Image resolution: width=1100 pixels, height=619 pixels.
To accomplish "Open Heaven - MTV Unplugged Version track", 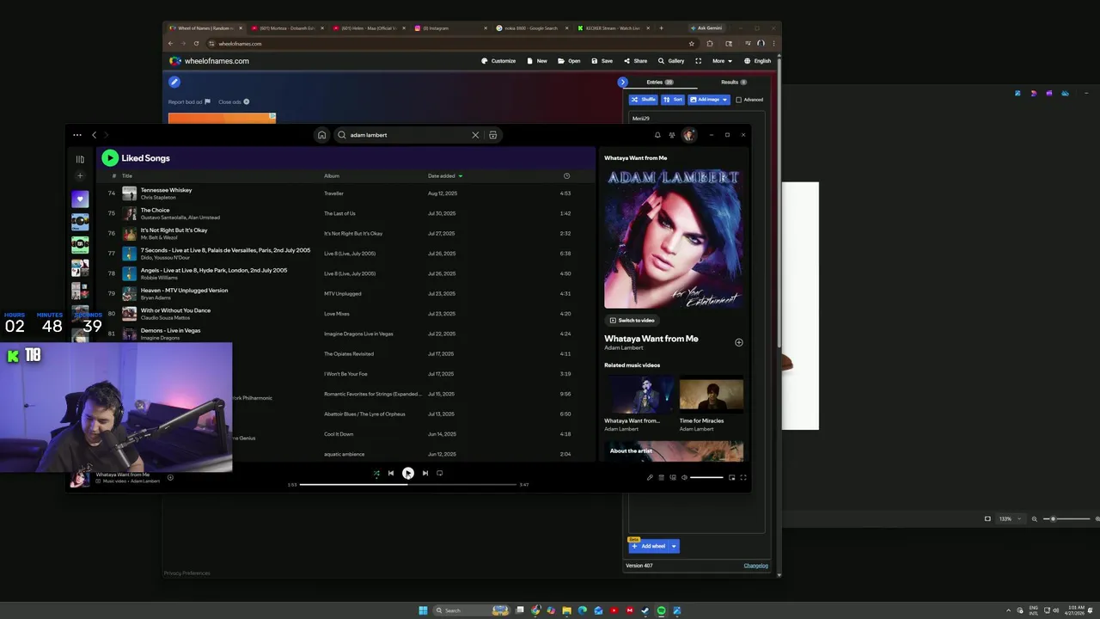I will pyautogui.click(x=184, y=291).
